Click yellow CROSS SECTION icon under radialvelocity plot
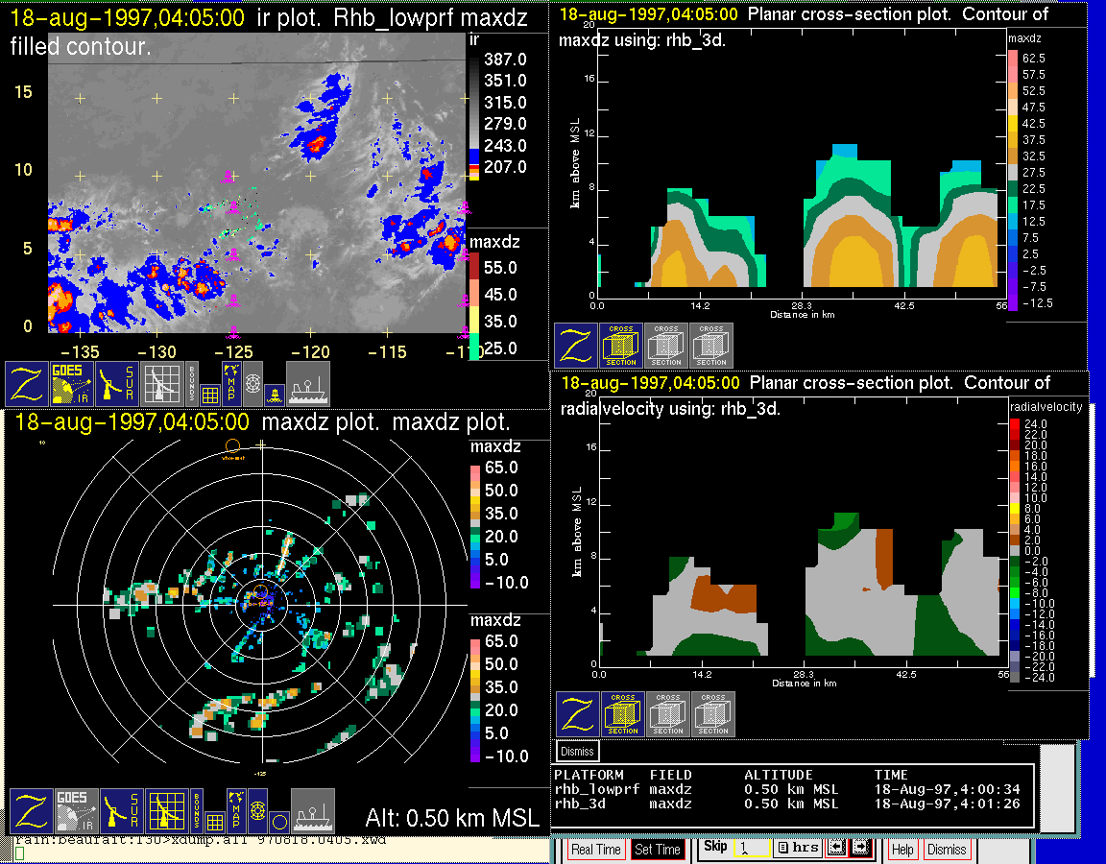This screenshot has height=864, width=1106. pos(622,713)
